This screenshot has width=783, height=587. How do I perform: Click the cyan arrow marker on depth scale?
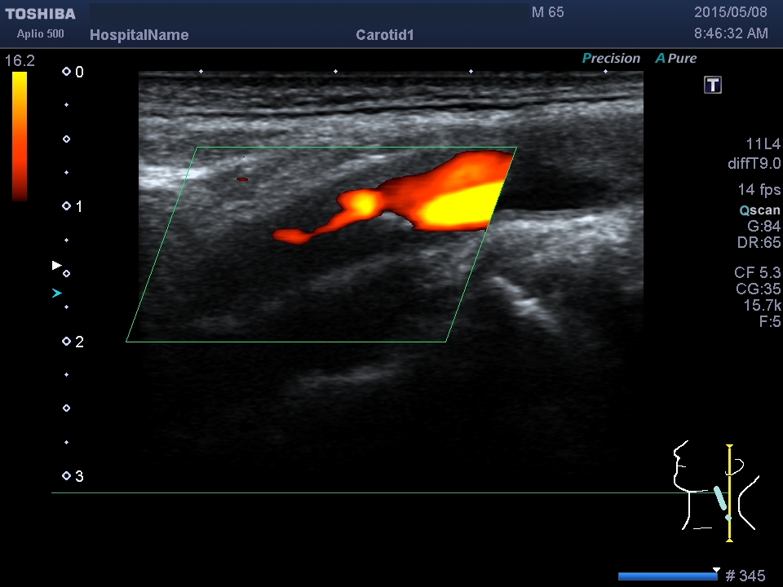57,293
